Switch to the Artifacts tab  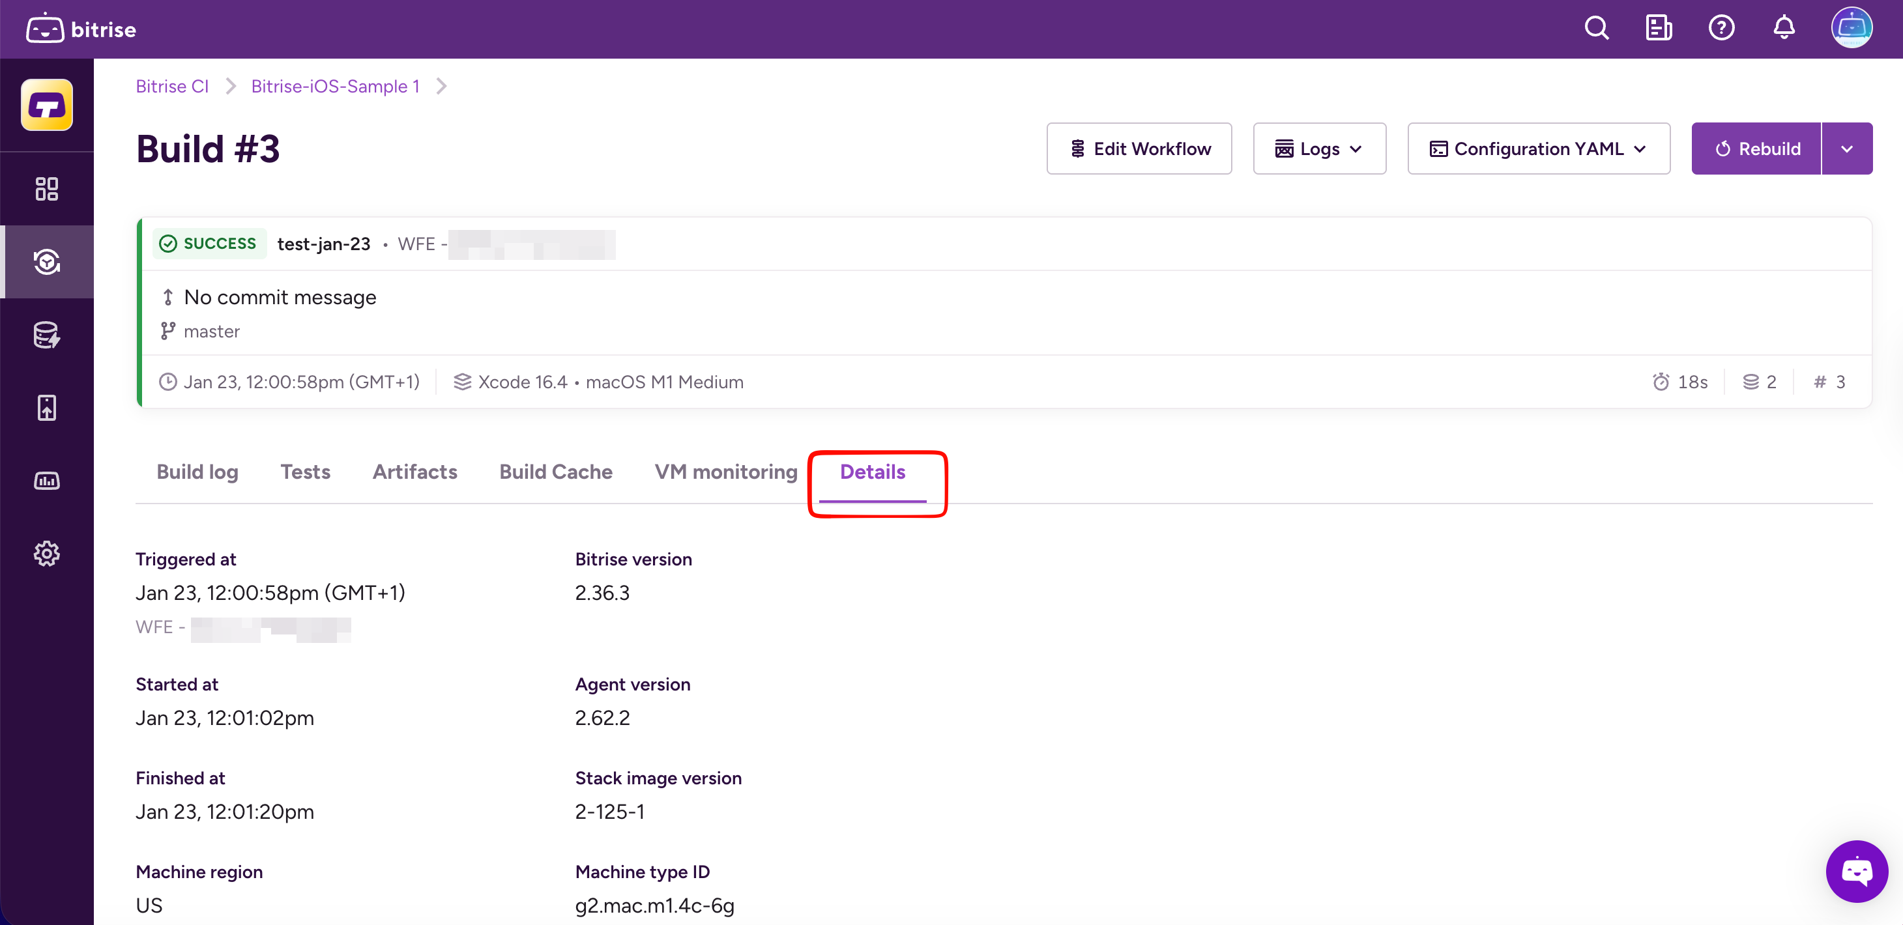pos(414,472)
